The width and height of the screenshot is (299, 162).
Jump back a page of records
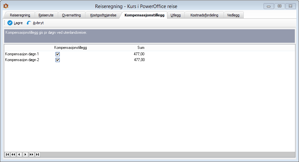pos(13,154)
